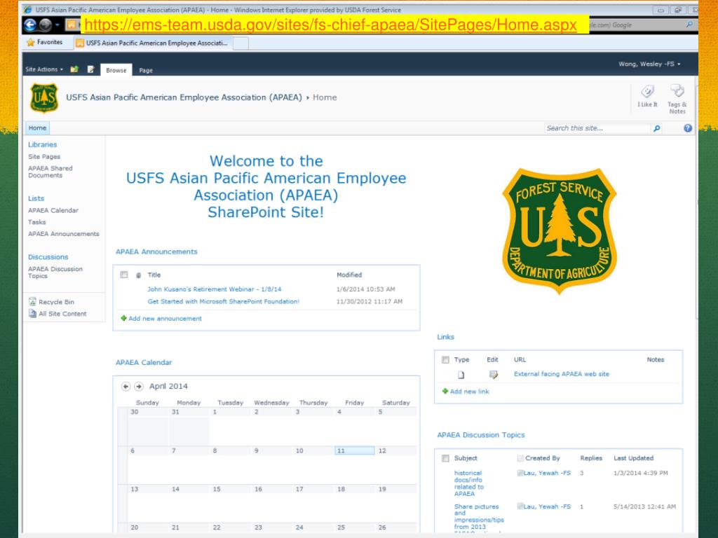Click the APAEA Discussion Topics web part title
Image resolution: width=718 pixels, height=538 pixels.
tap(481, 435)
